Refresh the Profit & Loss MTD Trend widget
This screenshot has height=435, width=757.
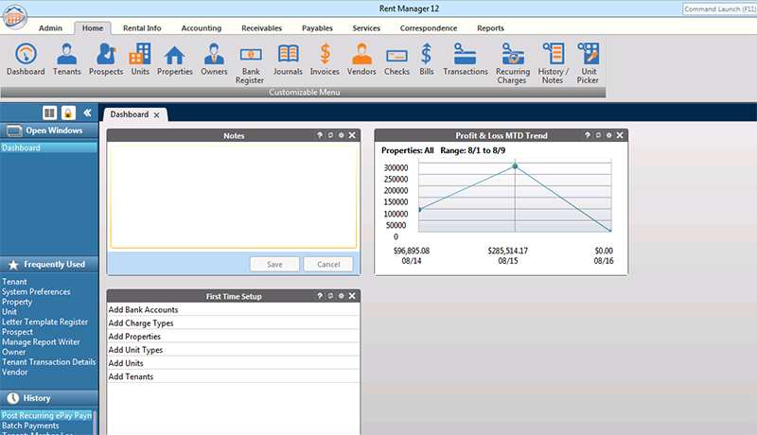598,135
